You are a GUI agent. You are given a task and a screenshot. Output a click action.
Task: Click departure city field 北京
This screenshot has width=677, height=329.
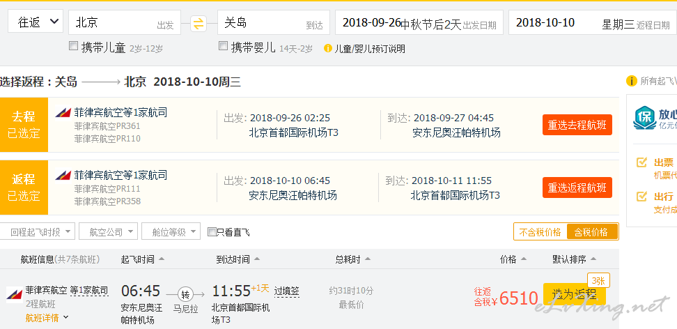[x=125, y=22]
